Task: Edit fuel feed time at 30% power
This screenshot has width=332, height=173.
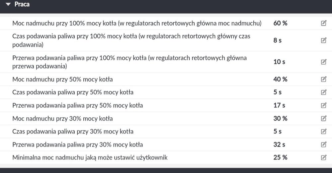Action: click(x=324, y=131)
